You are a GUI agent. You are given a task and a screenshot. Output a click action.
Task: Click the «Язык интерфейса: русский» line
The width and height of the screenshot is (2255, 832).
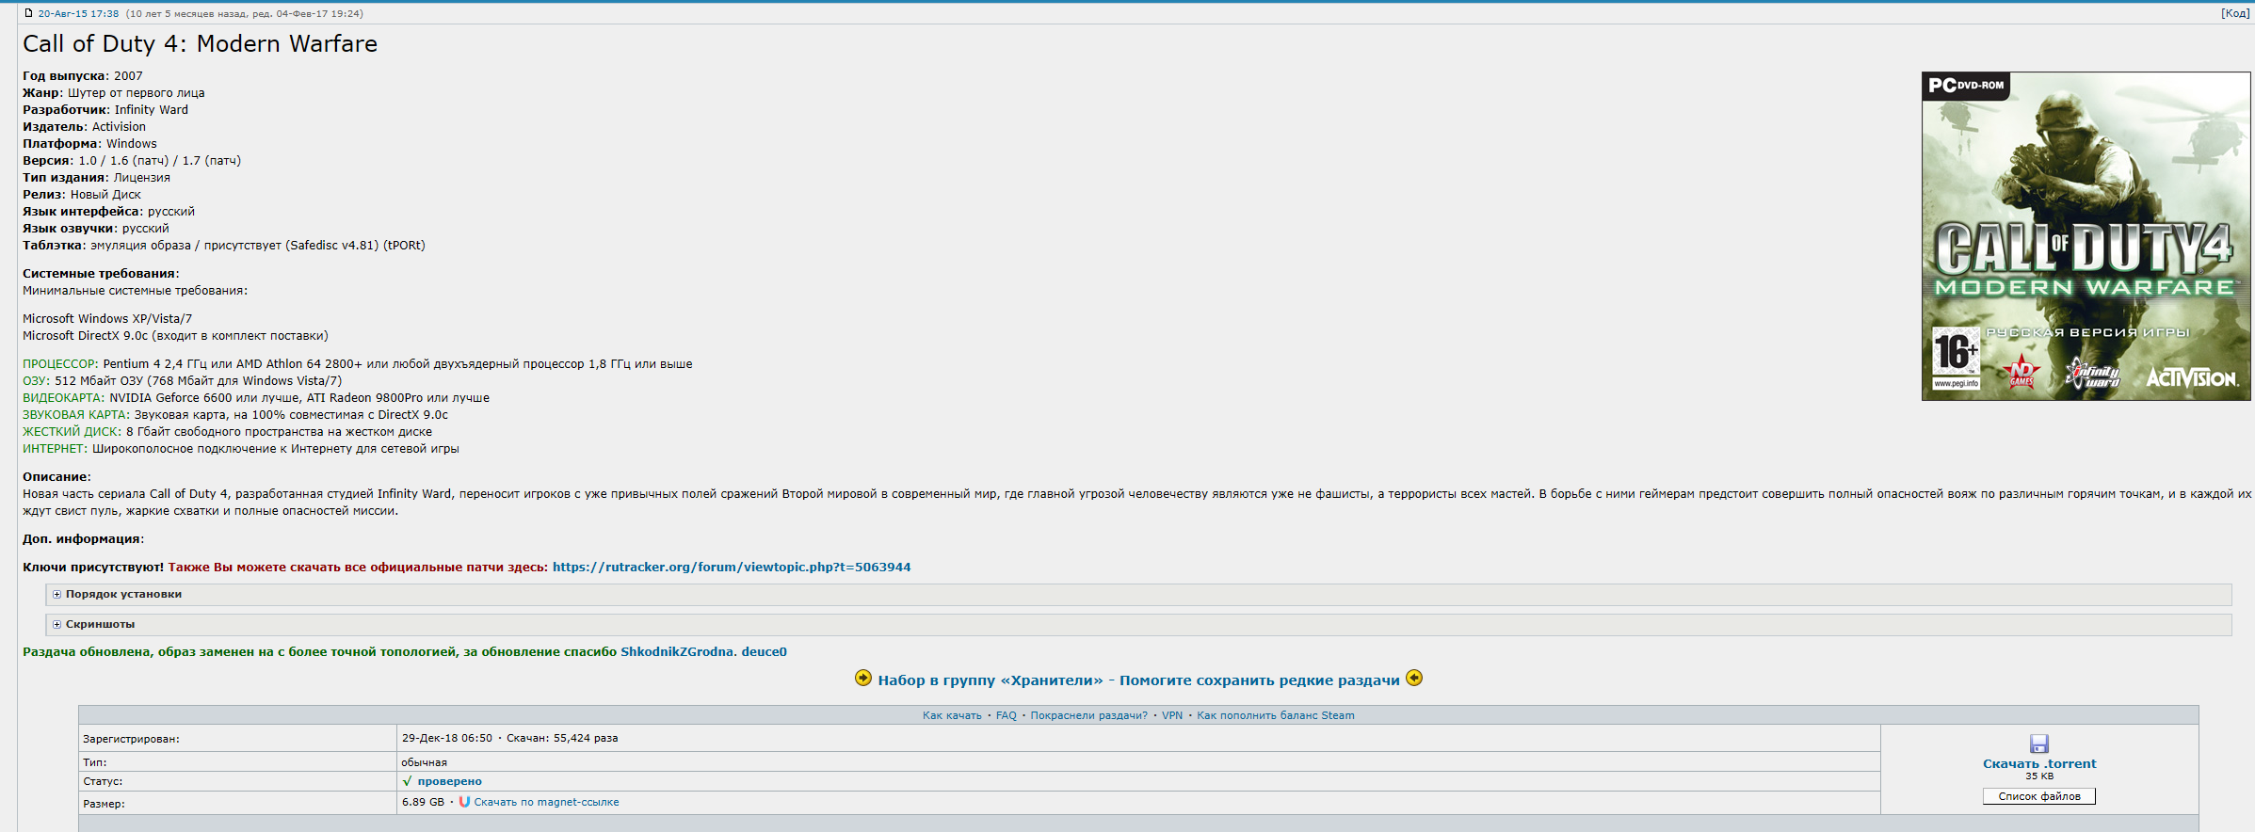(109, 212)
